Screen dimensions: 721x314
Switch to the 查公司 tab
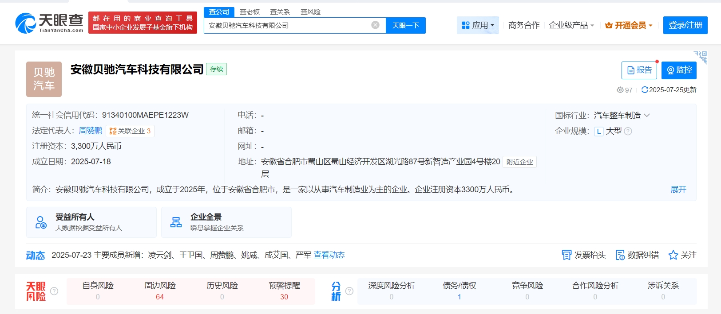[x=219, y=12]
